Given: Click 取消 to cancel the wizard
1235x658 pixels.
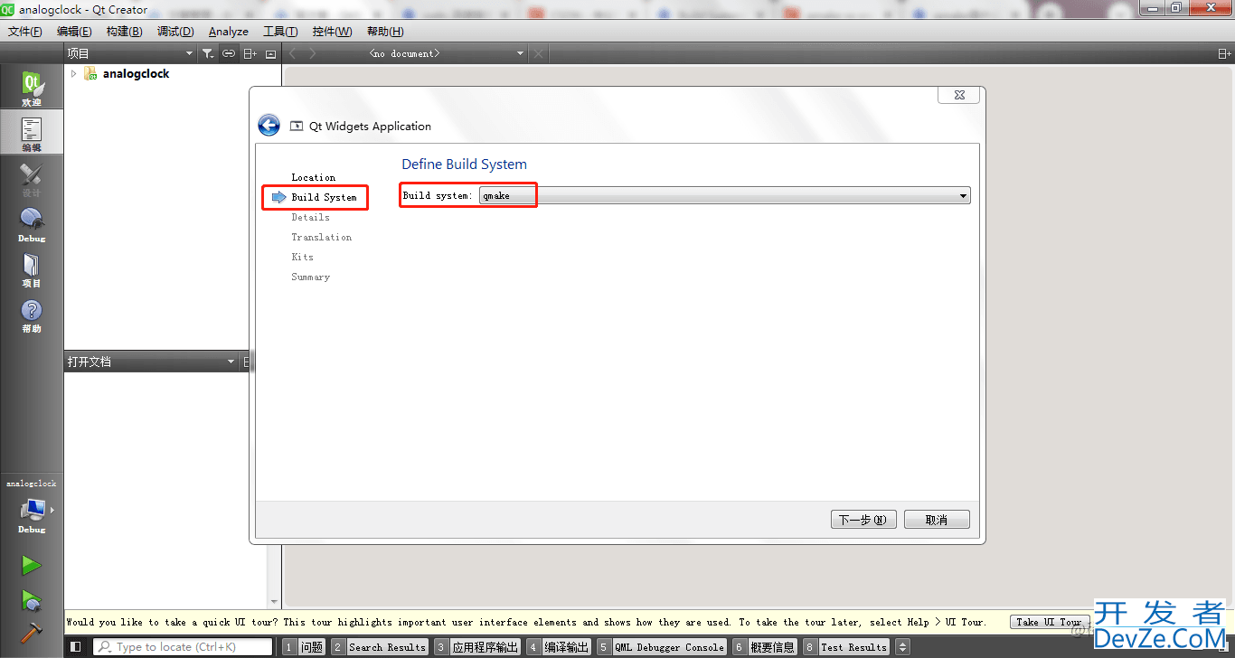Looking at the screenshot, I should tap(937, 520).
